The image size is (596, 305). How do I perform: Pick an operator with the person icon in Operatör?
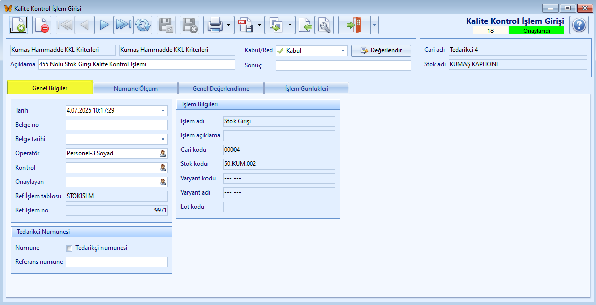click(163, 153)
